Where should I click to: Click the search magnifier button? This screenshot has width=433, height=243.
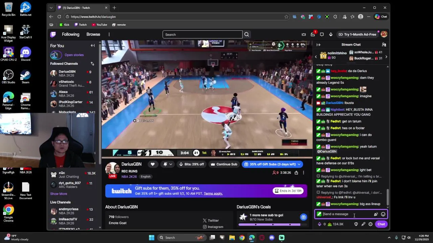pyautogui.click(x=247, y=34)
